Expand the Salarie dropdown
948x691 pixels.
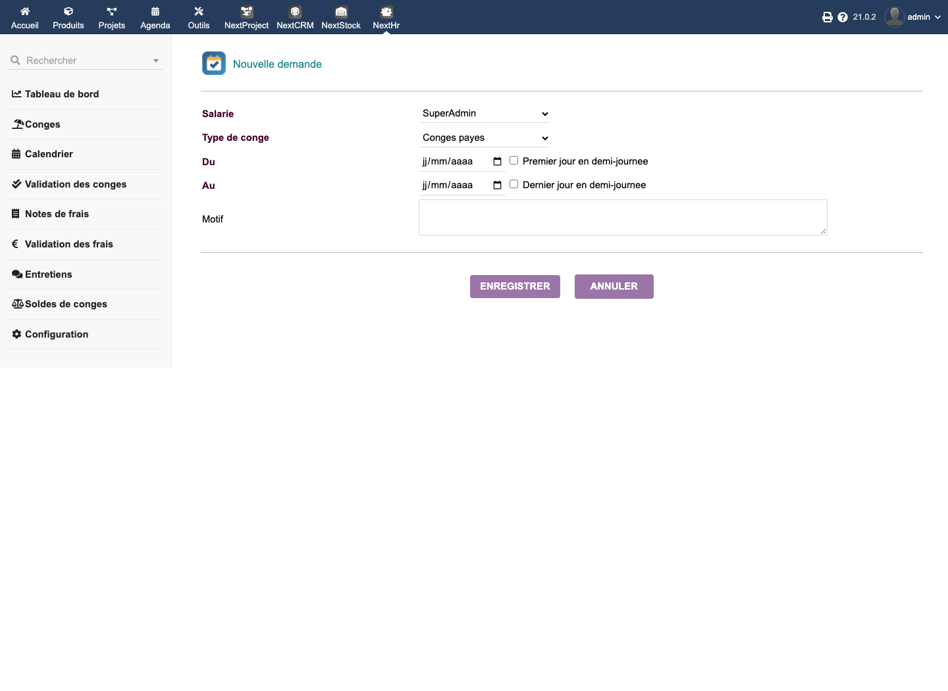485,113
